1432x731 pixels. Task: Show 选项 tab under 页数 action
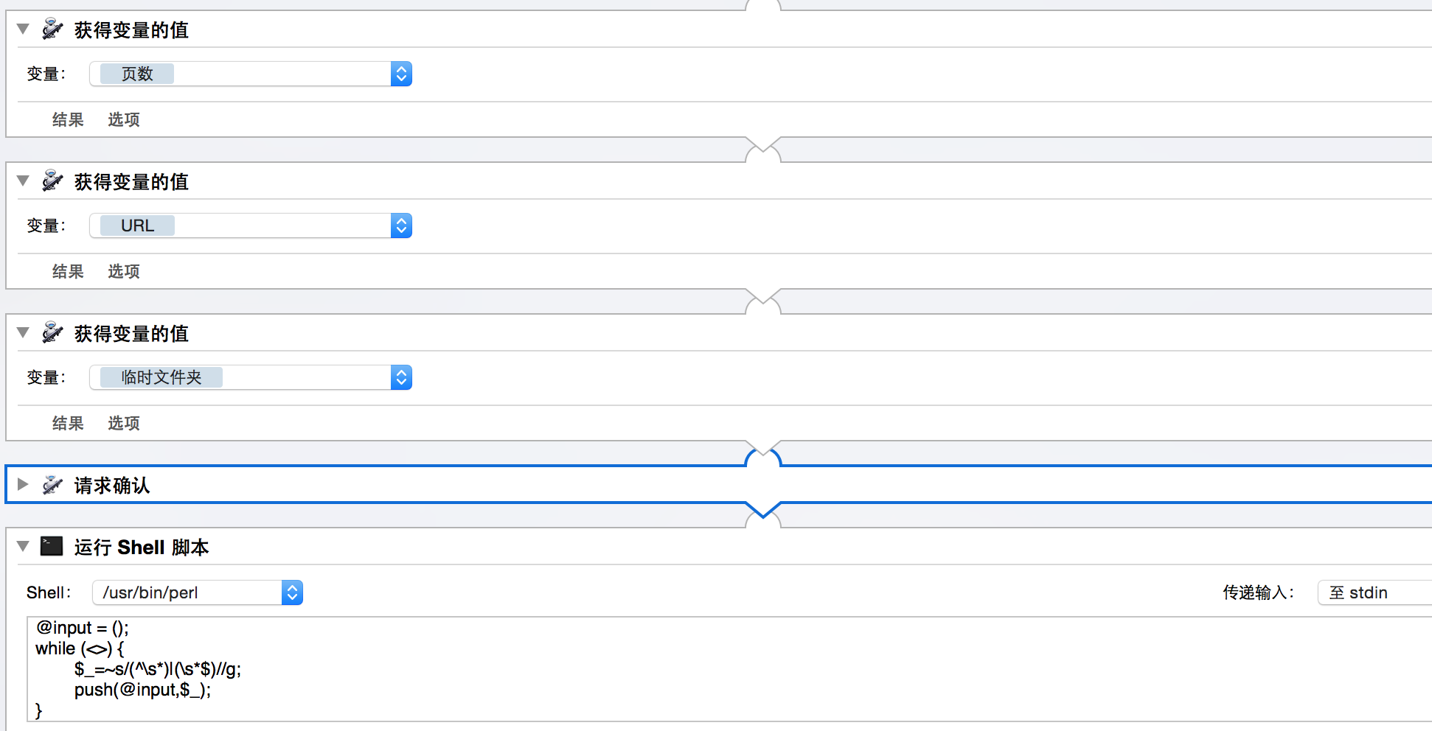click(x=124, y=119)
